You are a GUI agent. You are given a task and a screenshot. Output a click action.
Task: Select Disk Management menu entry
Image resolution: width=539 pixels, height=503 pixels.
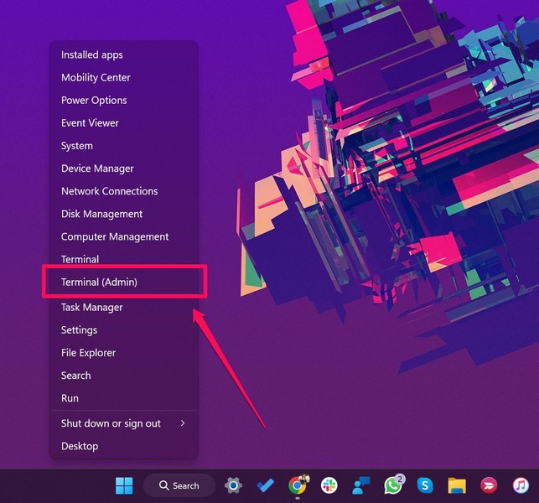click(101, 214)
